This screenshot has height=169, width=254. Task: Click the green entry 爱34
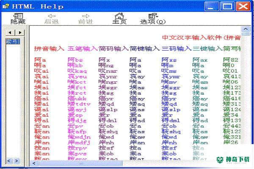click(231, 115)
